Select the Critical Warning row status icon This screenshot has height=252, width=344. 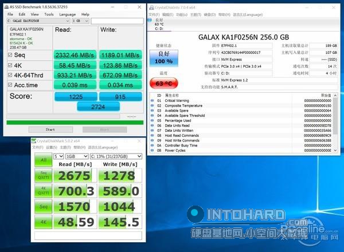153,101
